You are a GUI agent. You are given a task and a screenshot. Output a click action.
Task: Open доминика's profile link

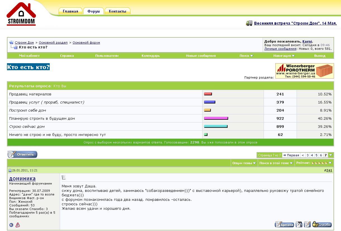[22, 178]
